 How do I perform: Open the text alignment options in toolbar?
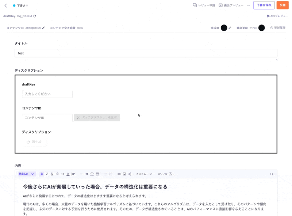click(x=73, y=174)
